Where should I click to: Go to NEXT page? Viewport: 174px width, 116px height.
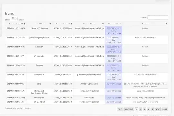click(158, 109)
